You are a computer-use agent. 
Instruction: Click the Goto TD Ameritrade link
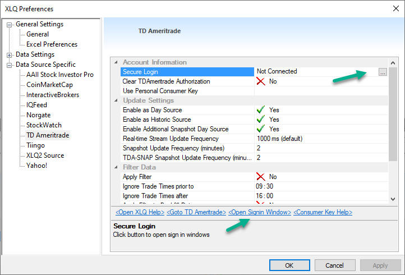coord(196,212)
